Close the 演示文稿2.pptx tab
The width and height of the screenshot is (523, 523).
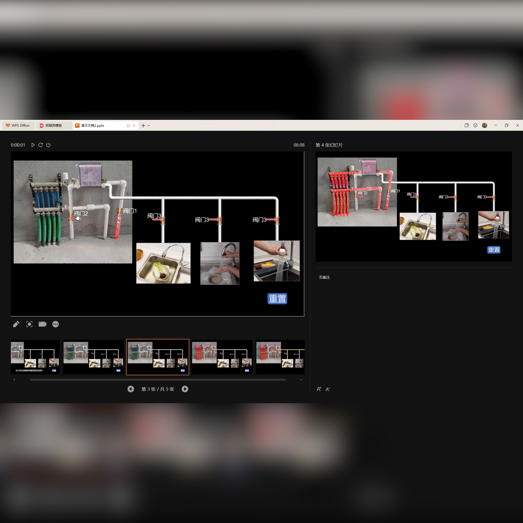(134, 126)
